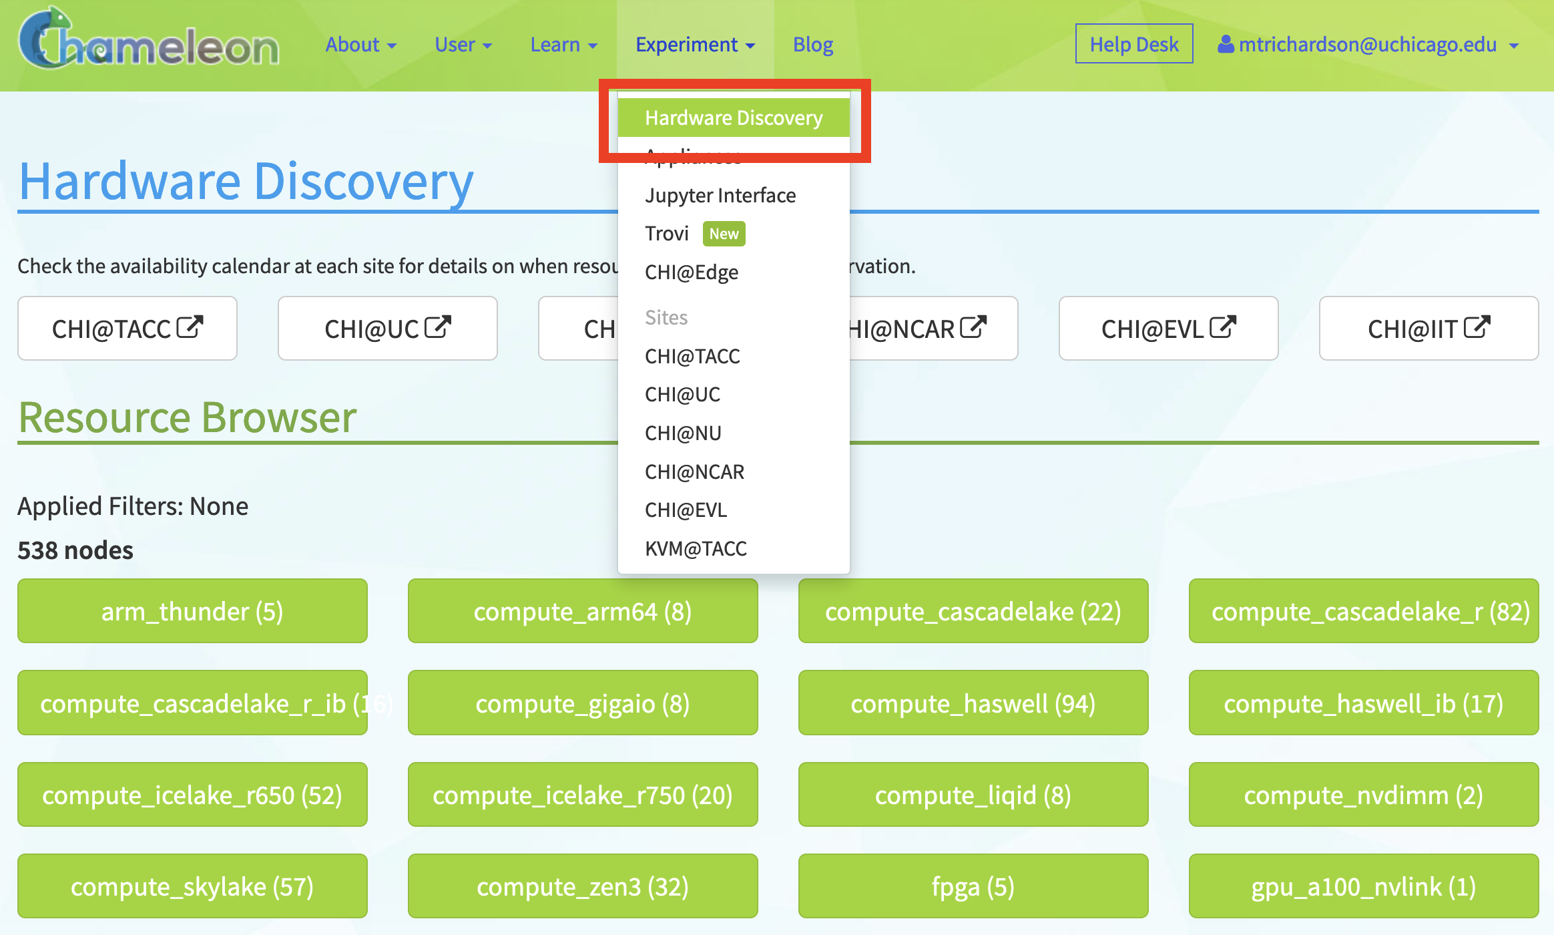The width and height of the screenshot is (1554, 935).
Task: Filter by compute_cascadelake_r_ib nodes
Action: click(x=192, y=703)
